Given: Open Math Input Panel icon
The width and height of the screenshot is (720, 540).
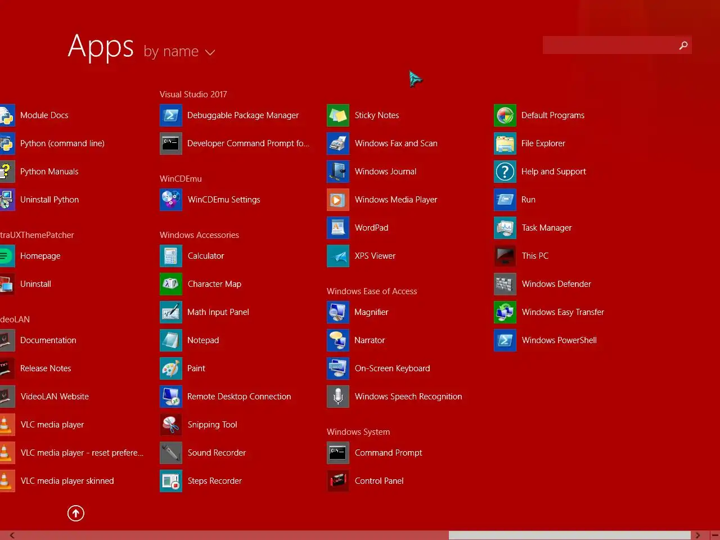Looking at the screenshot, I should (171, 312).
